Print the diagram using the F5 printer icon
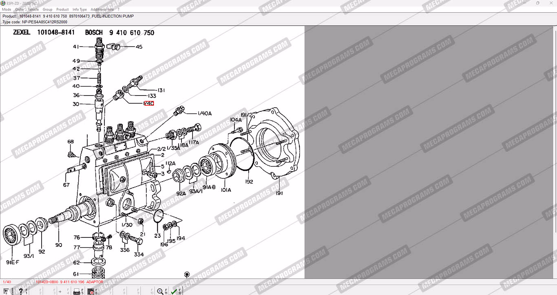This screenshot has width=557, height=295. tap(76, 291)
